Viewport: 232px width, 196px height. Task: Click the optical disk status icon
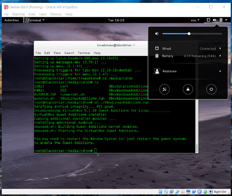[x=166, y=192]
